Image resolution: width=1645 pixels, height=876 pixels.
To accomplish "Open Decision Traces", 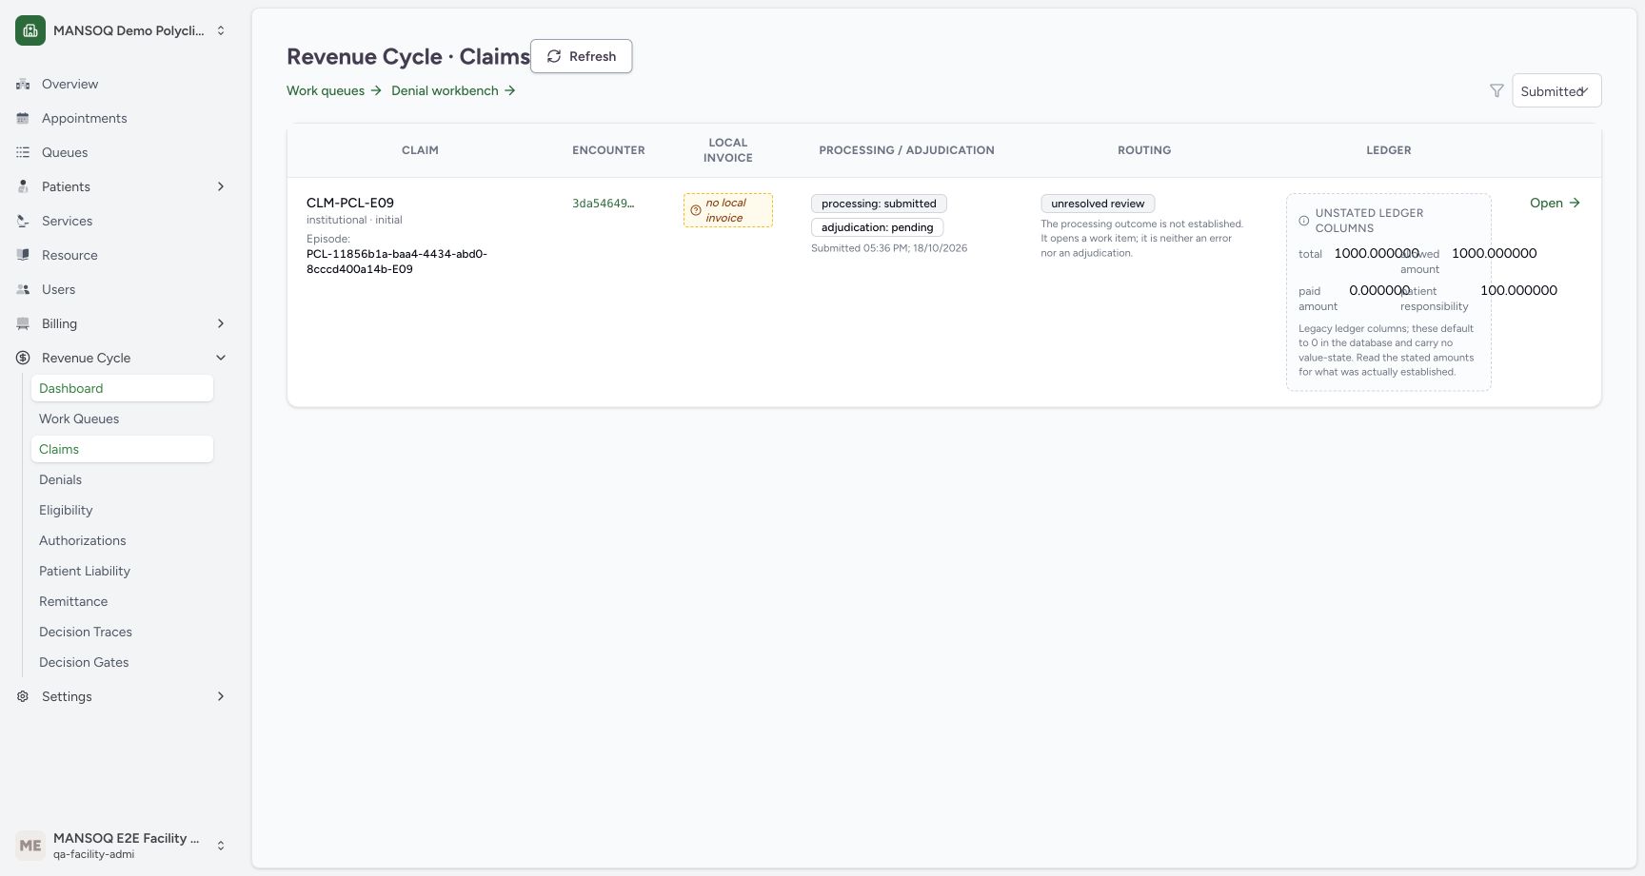I will (x=122, y=632).
